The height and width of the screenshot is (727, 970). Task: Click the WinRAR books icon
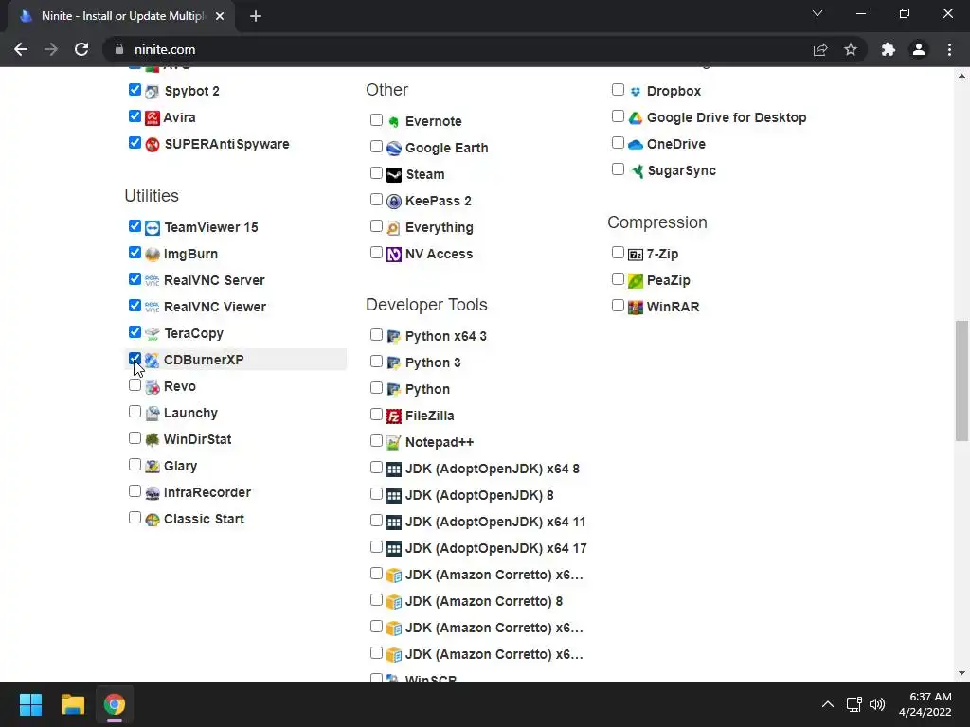coord(636,308)
